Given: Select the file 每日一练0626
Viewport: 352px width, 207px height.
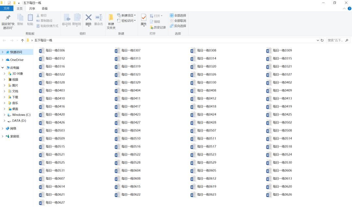Looking at the screenshot, I should [279, 194].
